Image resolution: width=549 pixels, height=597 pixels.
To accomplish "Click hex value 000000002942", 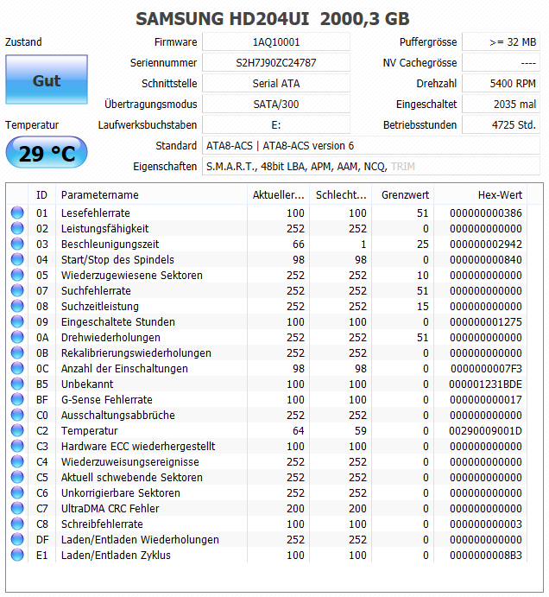I will (485, 244).
